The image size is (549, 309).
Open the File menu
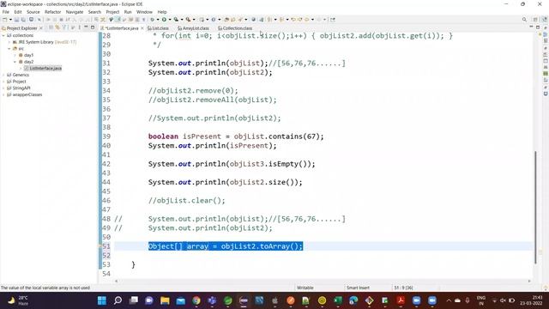[x=6, y=12]
